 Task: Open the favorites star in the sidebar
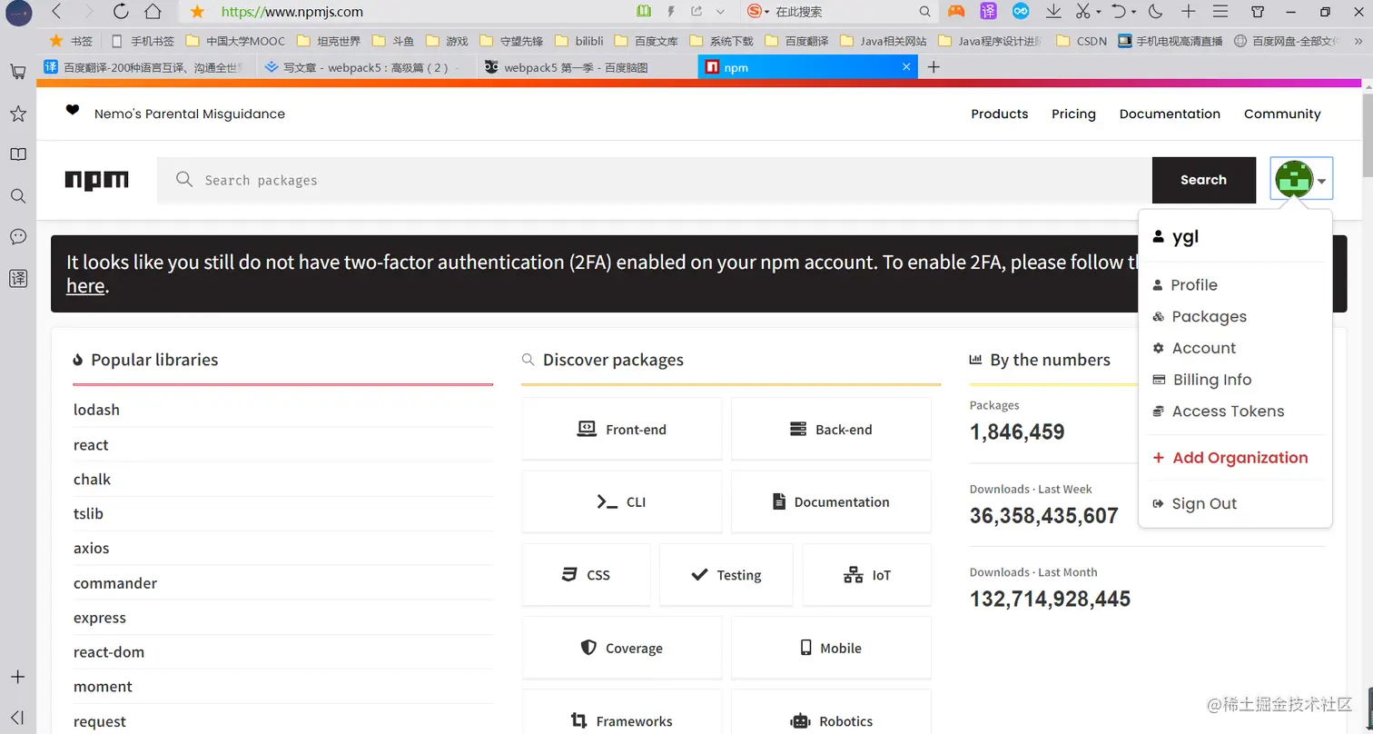(x=17, y=114)
